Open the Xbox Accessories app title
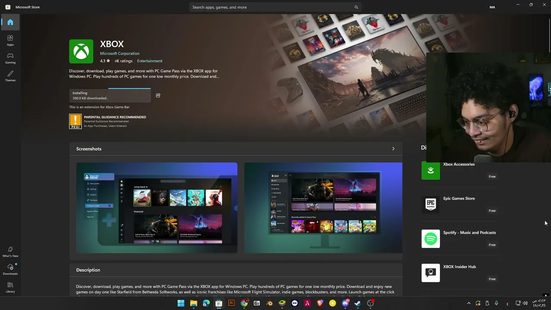Image resolution: width=551 pixels, height=310 pixels. click(x=459, y=164)
